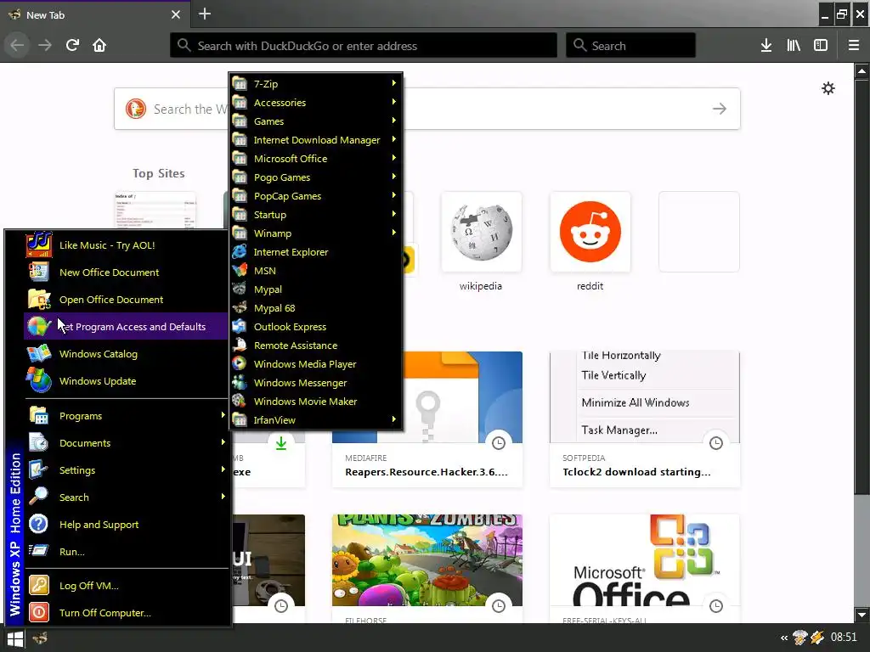Open Settings in Start menu
870x652 pixels.
[127, 470]
